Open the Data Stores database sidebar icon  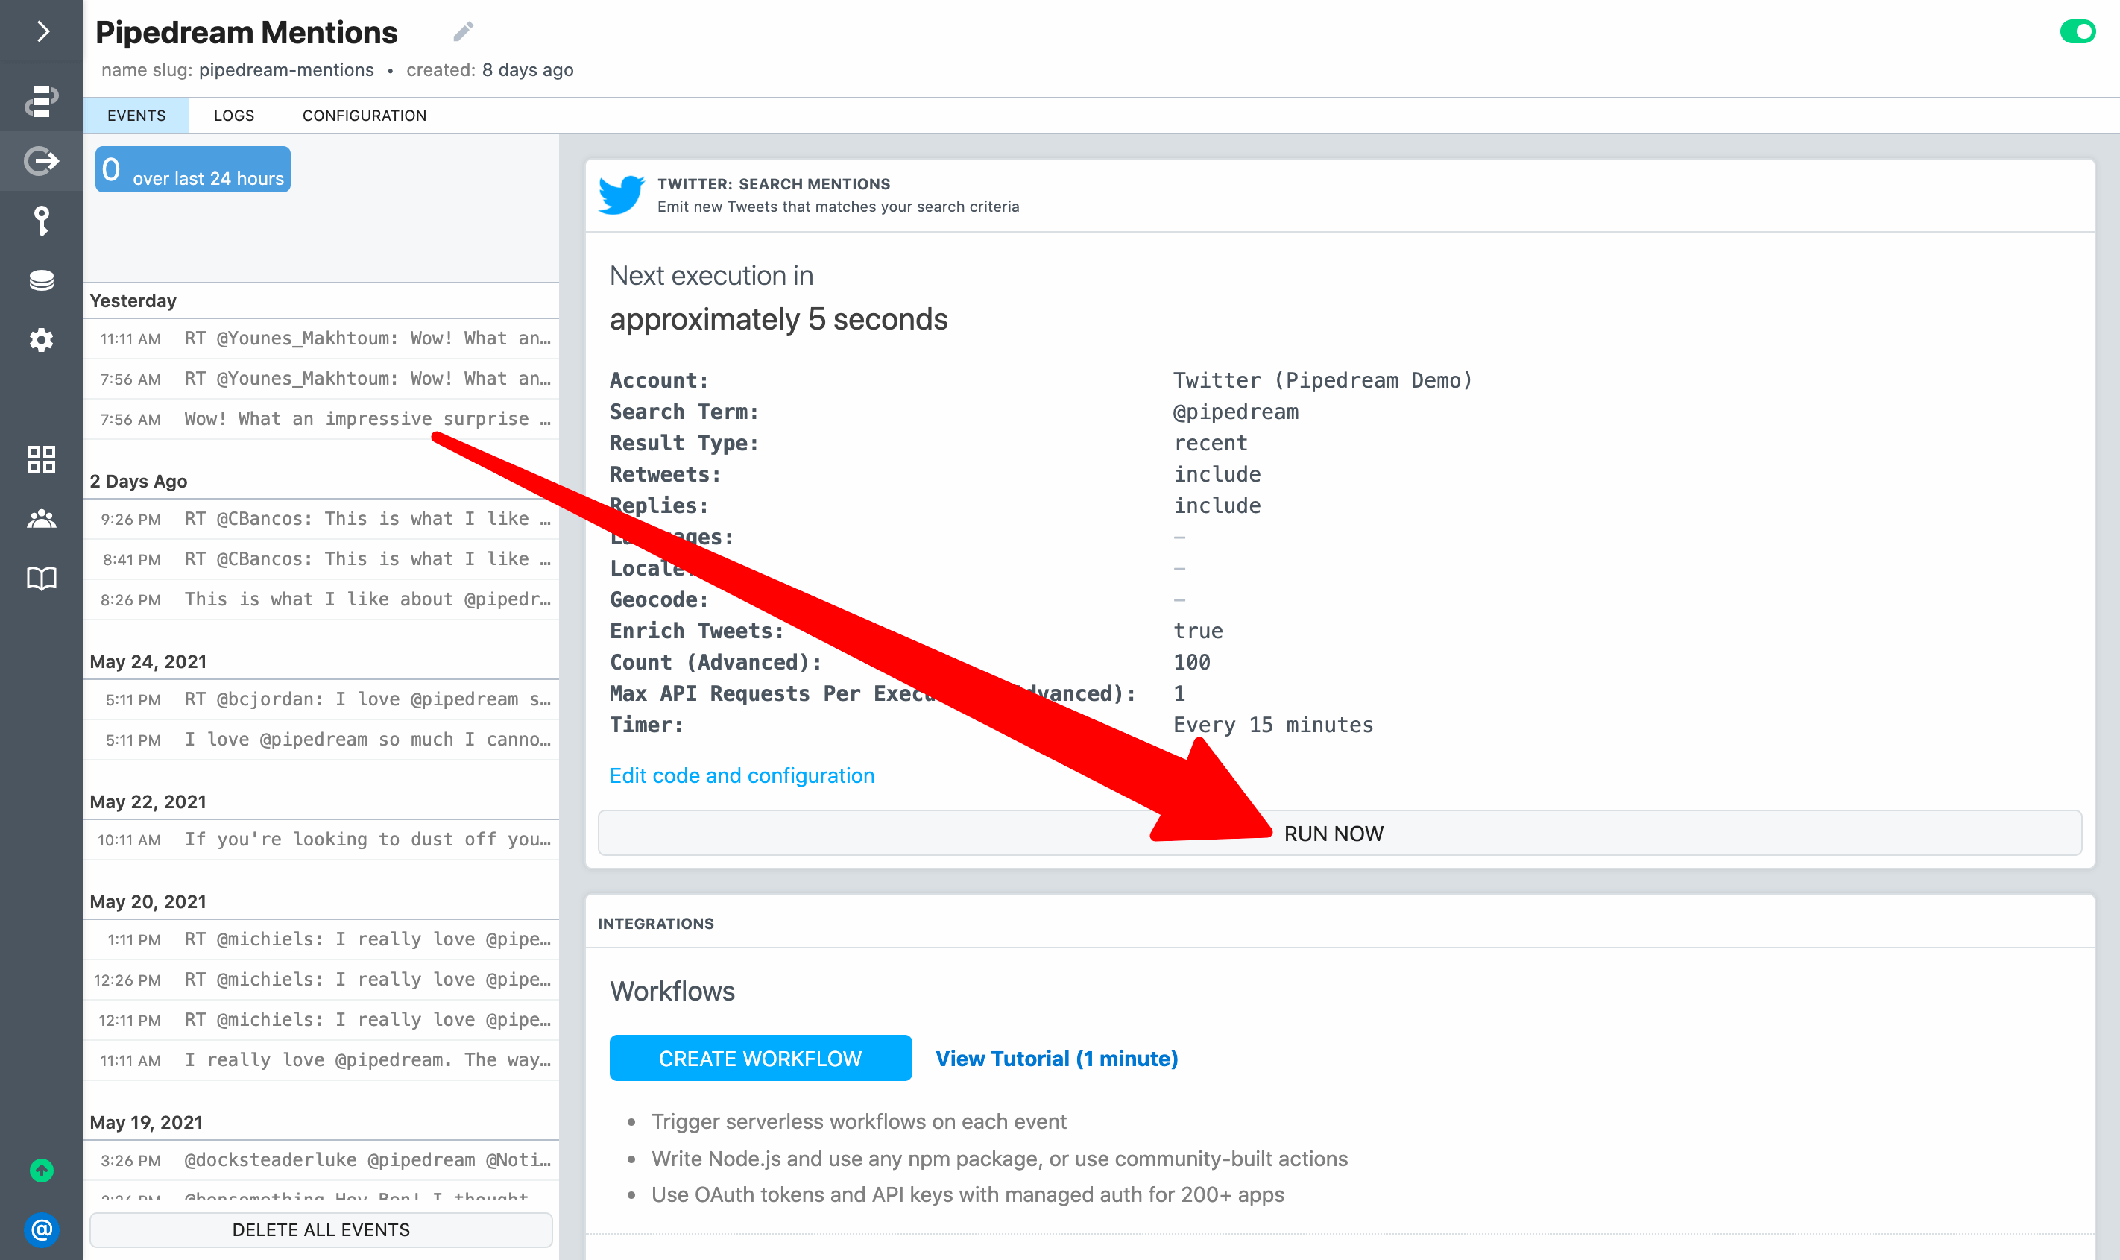(41, 280)
